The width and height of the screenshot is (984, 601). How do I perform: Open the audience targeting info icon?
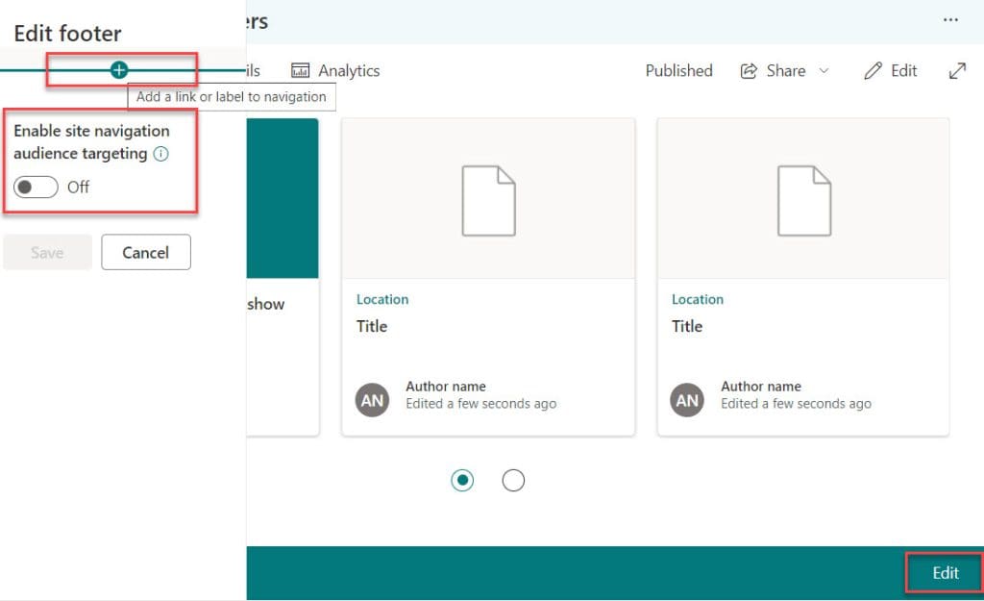pyautogui.click(x=161, y=154)
